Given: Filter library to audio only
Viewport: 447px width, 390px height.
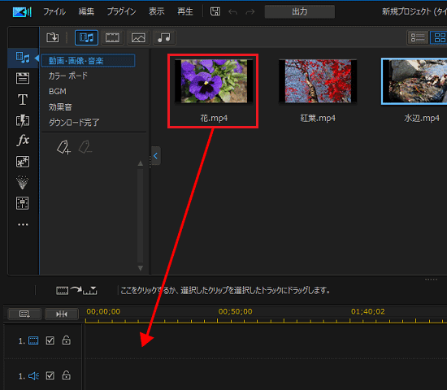Looking at the screenshot, I should click(164, 37).
